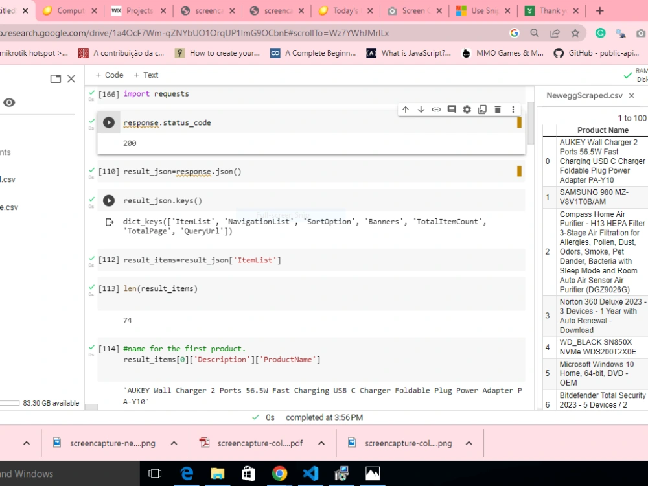This screenshot has height=486, width=648.
Task: Switch to the Today's browser tab
Action: point(345,11)
